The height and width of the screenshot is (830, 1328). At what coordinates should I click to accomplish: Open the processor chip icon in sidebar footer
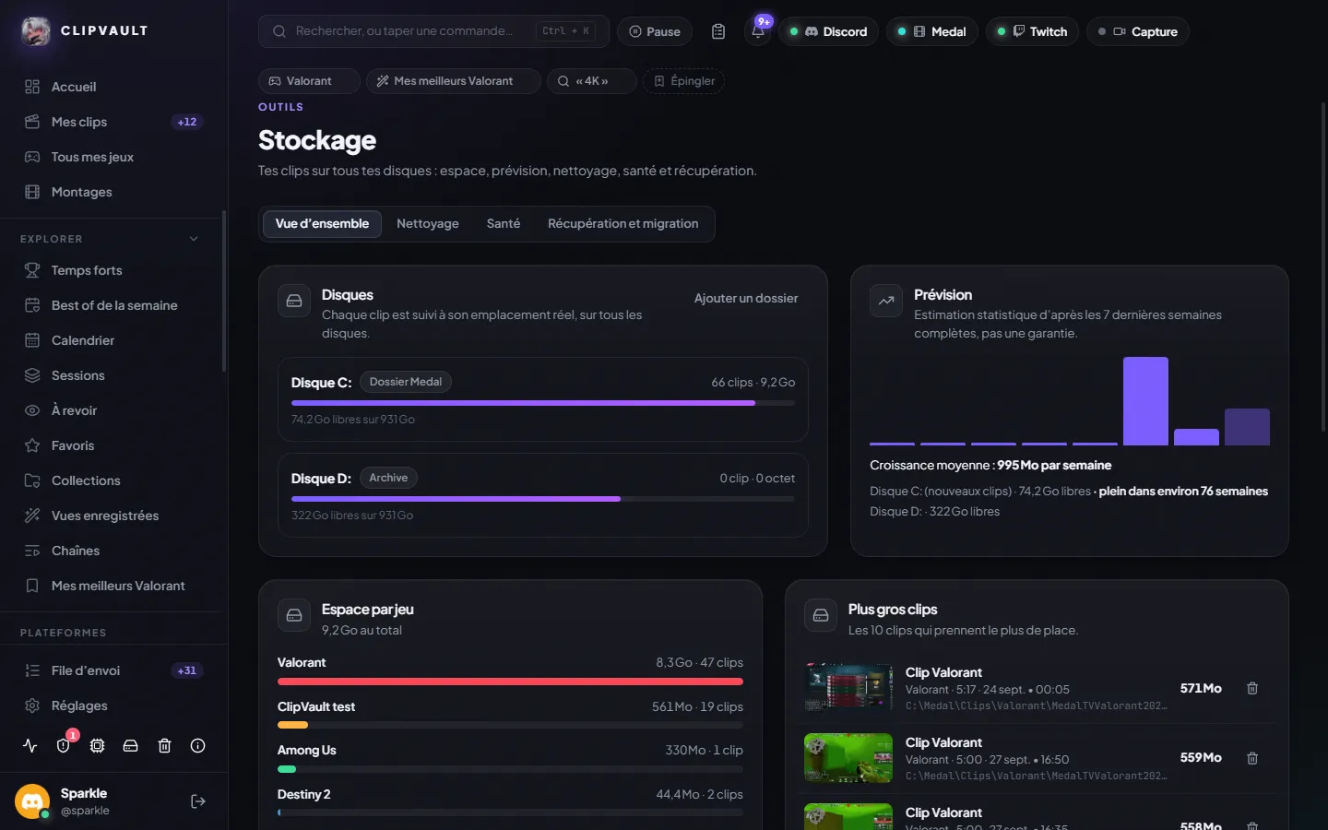[97, 746]
